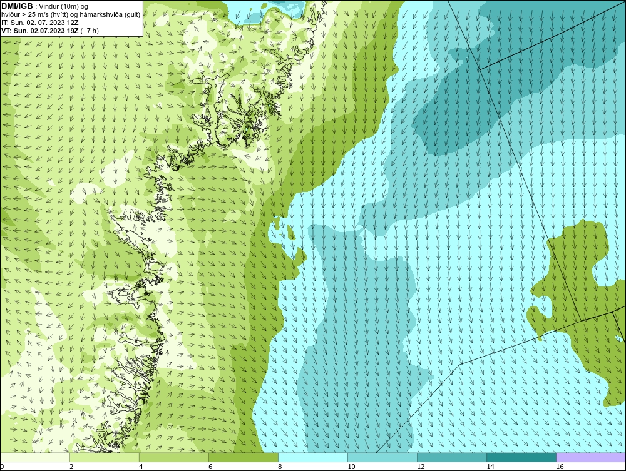626x471 pixels.
Task: Click the purple legend swatch above 16
Action: pyautogui.click(x=591, y=457)
